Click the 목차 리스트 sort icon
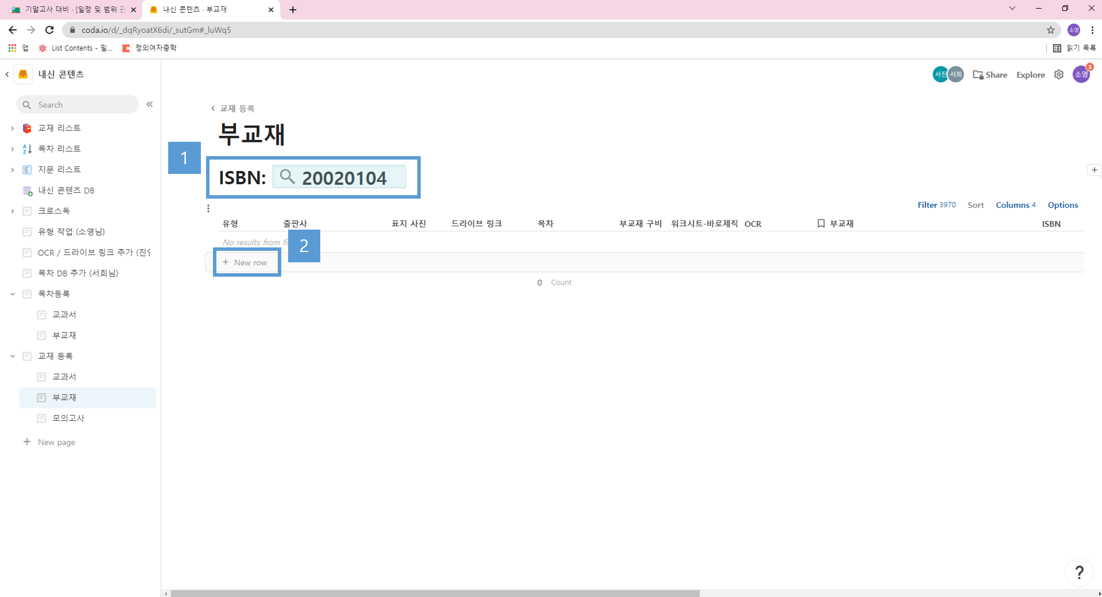Image resolution: width=1102 pixels, height=597 pixels. pyautogui.click(x=27, y=149)
